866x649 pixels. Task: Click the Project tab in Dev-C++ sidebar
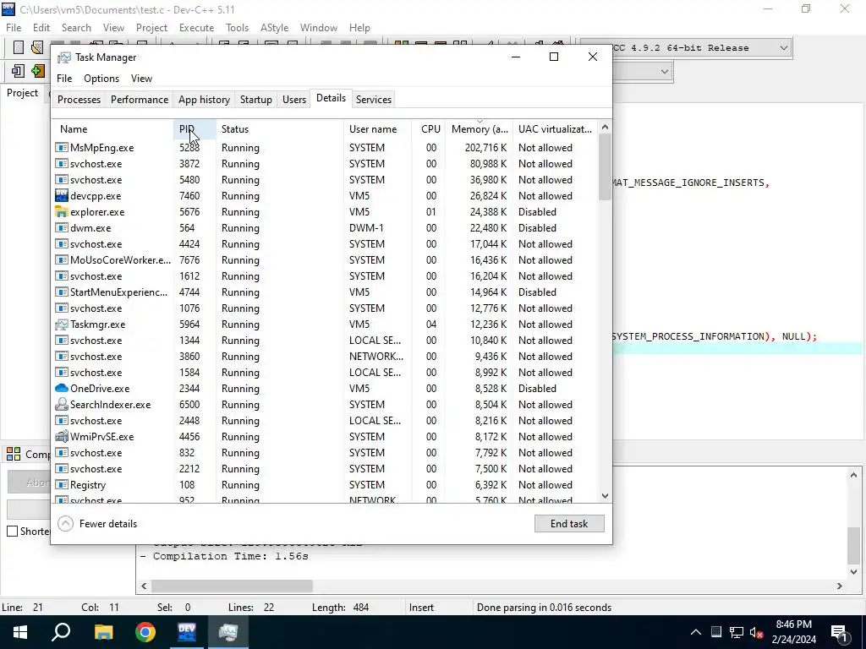22,93
